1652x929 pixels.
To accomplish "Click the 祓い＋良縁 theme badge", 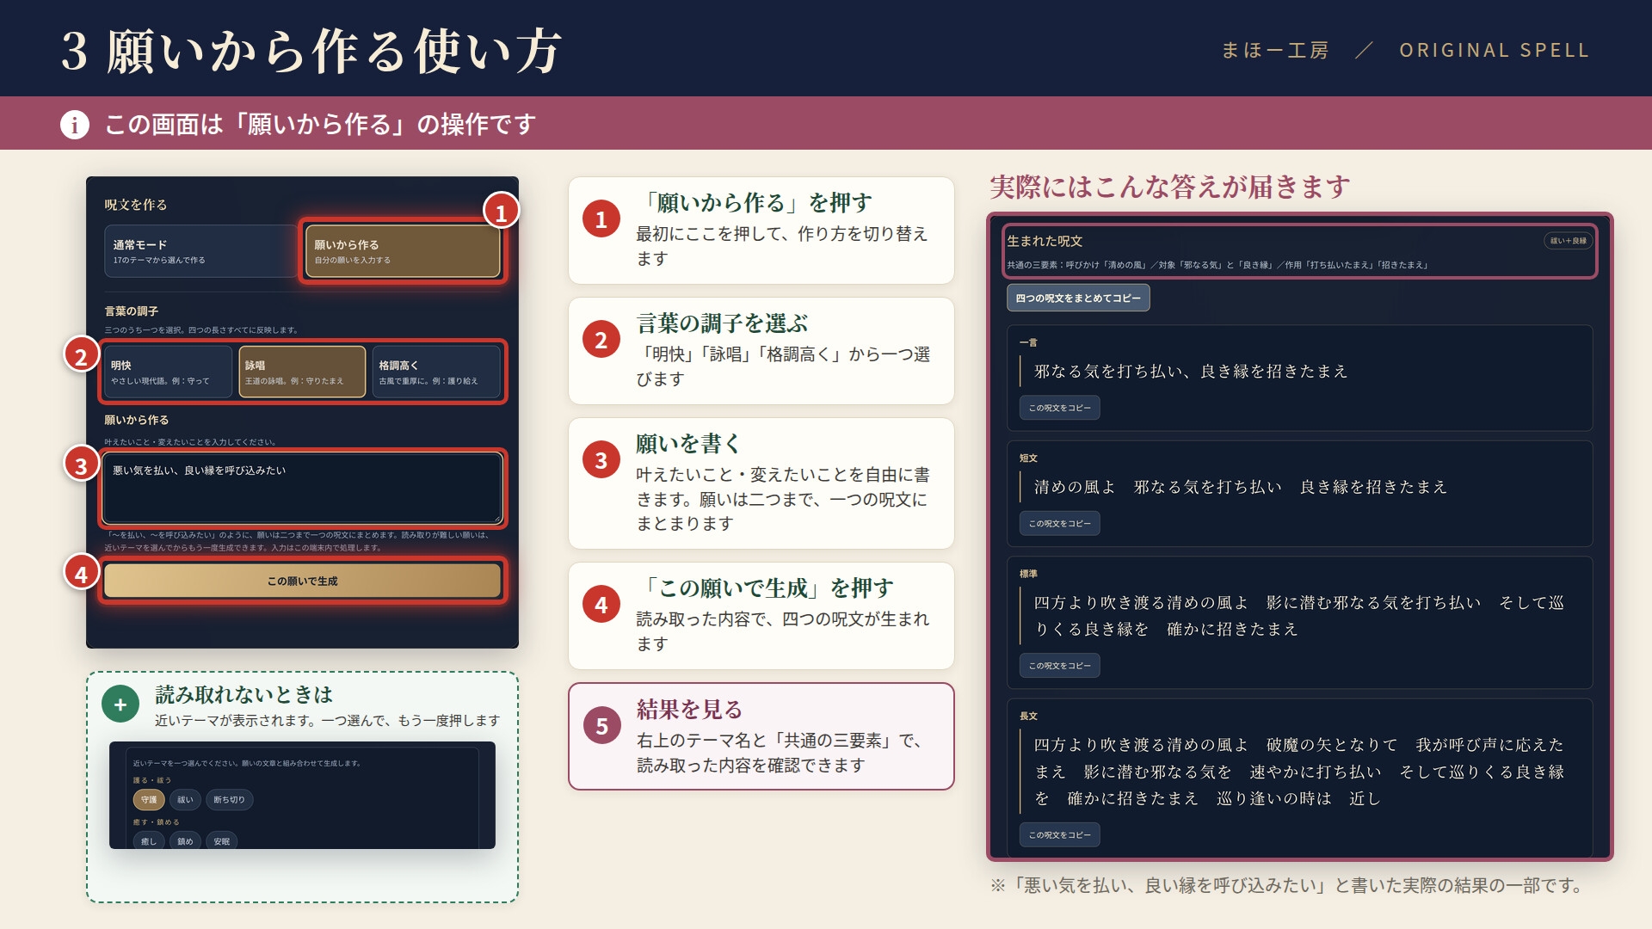I will coord(1568,241).
